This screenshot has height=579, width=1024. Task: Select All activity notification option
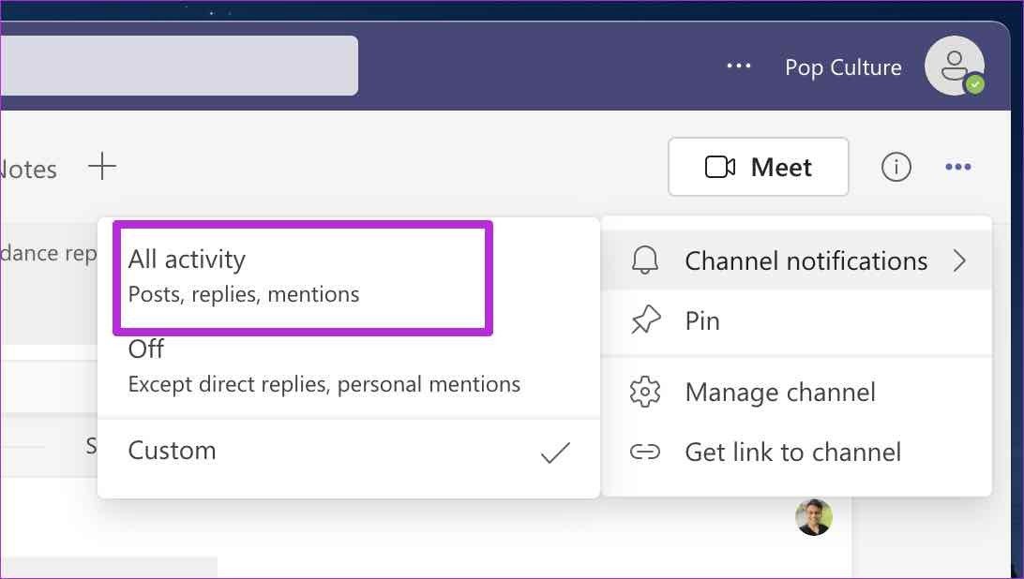tap(302, 276)
